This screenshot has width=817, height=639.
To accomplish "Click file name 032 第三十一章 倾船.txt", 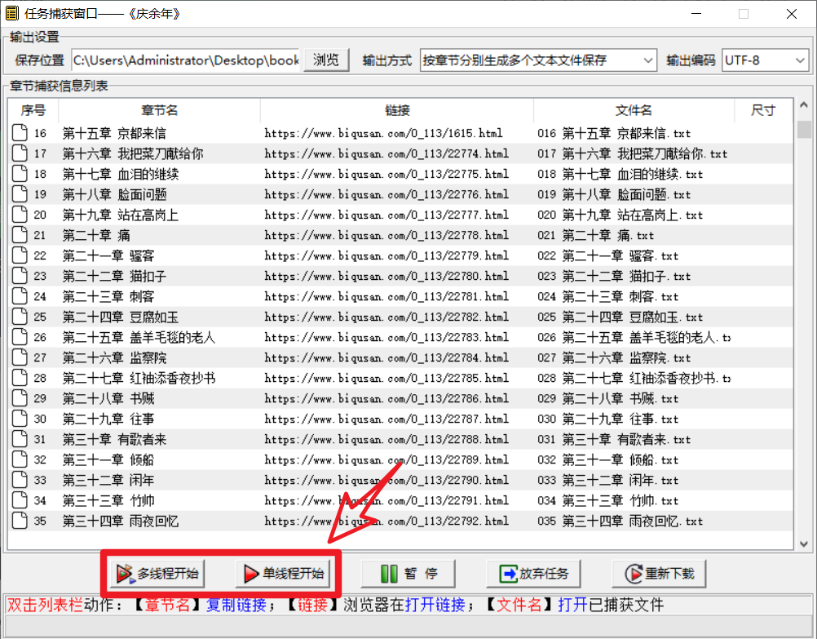I will [607, 459].
